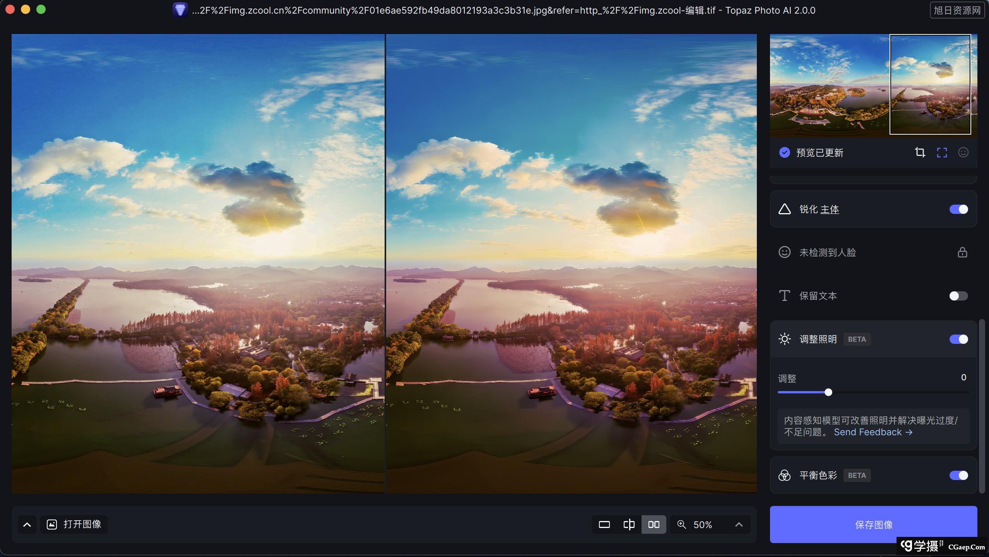Switch to single image view
The height and width of the screenshot is (557, 989).
click(604, 525)
